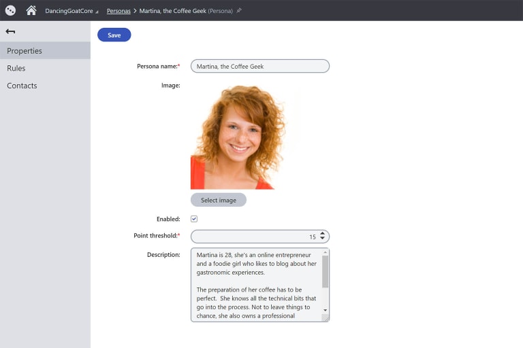Image resolution: width=523 pixels, height=348 pixels.
Task: Open the DancingGoatCore site selector
Action: click(72, 11)
